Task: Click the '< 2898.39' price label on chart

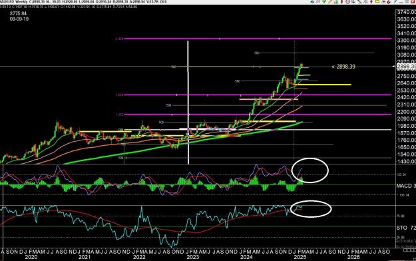Action: [x=343, y=67]
